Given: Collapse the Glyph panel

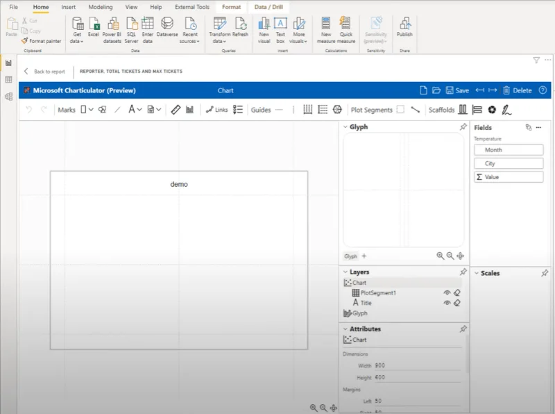Looking at the screenshot, I should (x=345, y=127).
